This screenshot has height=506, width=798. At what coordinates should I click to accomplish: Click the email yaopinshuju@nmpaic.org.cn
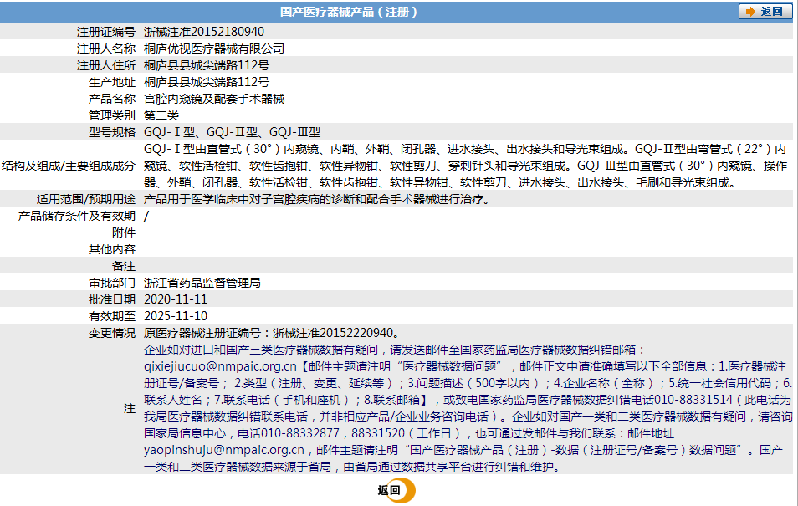(x=224, y=450)
